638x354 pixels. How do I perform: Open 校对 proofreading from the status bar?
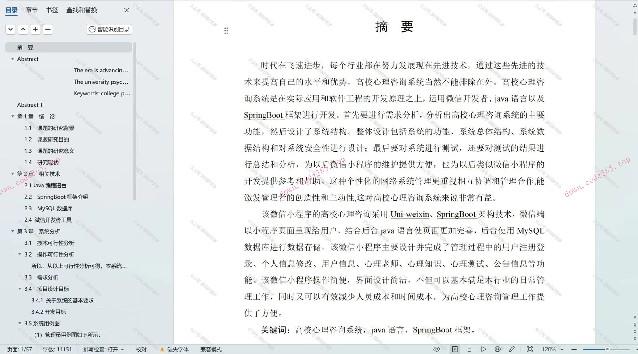click(x=141, y=349)
